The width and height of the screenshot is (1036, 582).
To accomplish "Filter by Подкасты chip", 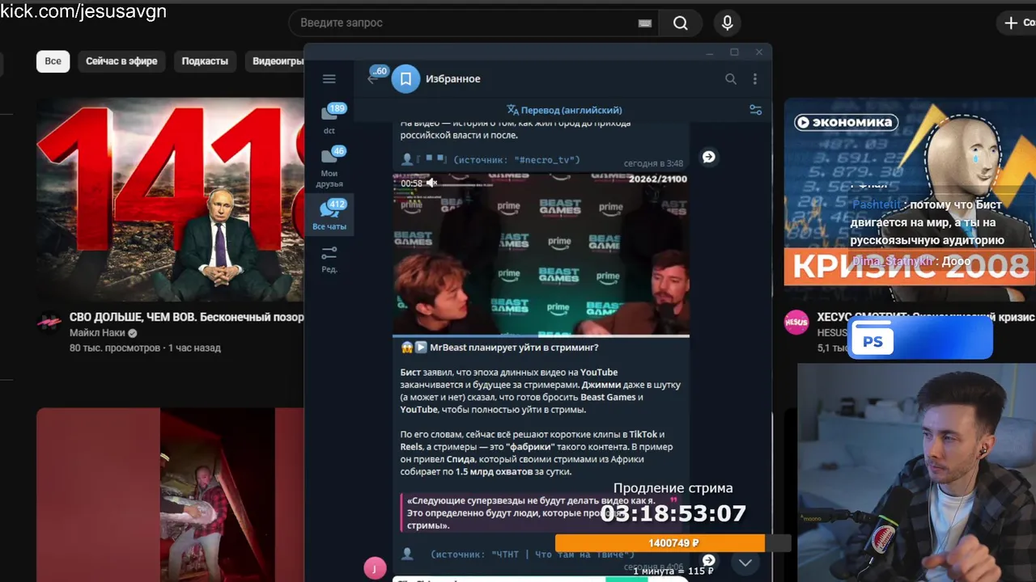I will pyautogui.click(x=205, y=61).
